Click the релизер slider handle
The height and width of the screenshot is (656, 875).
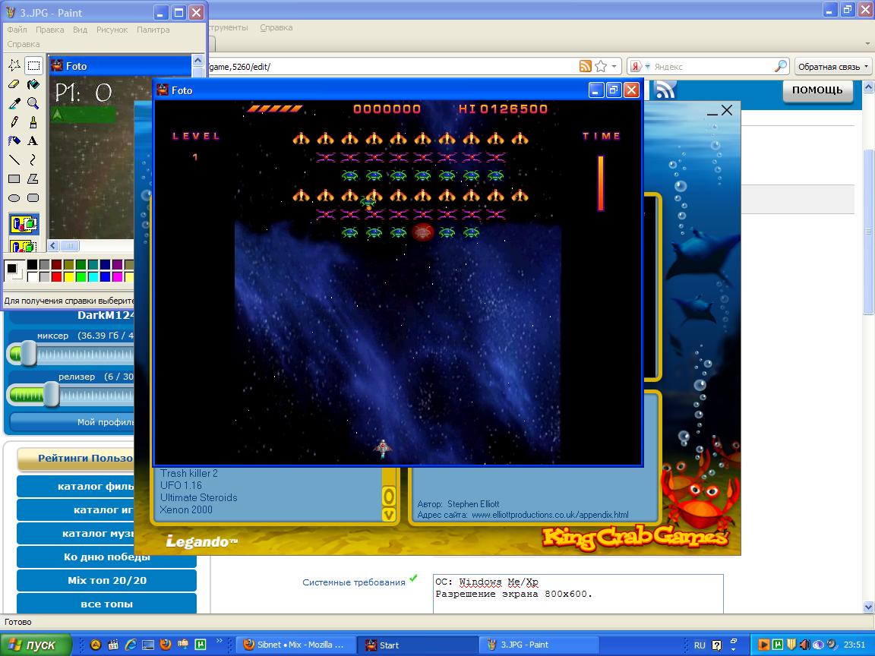tap(52, 395)
